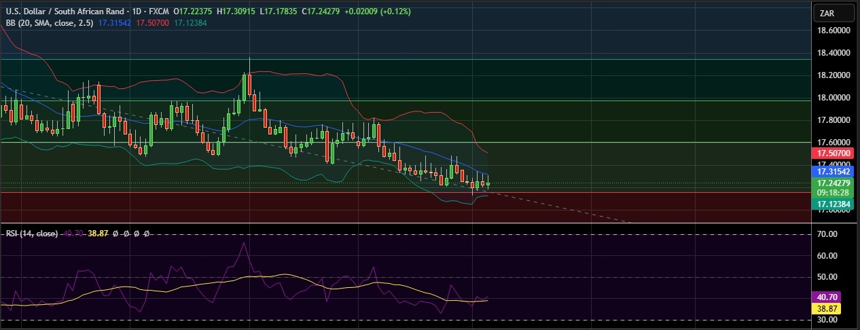
Task: Click the yellow 38.87 RSI value in legend
Action: coord(98,233)
